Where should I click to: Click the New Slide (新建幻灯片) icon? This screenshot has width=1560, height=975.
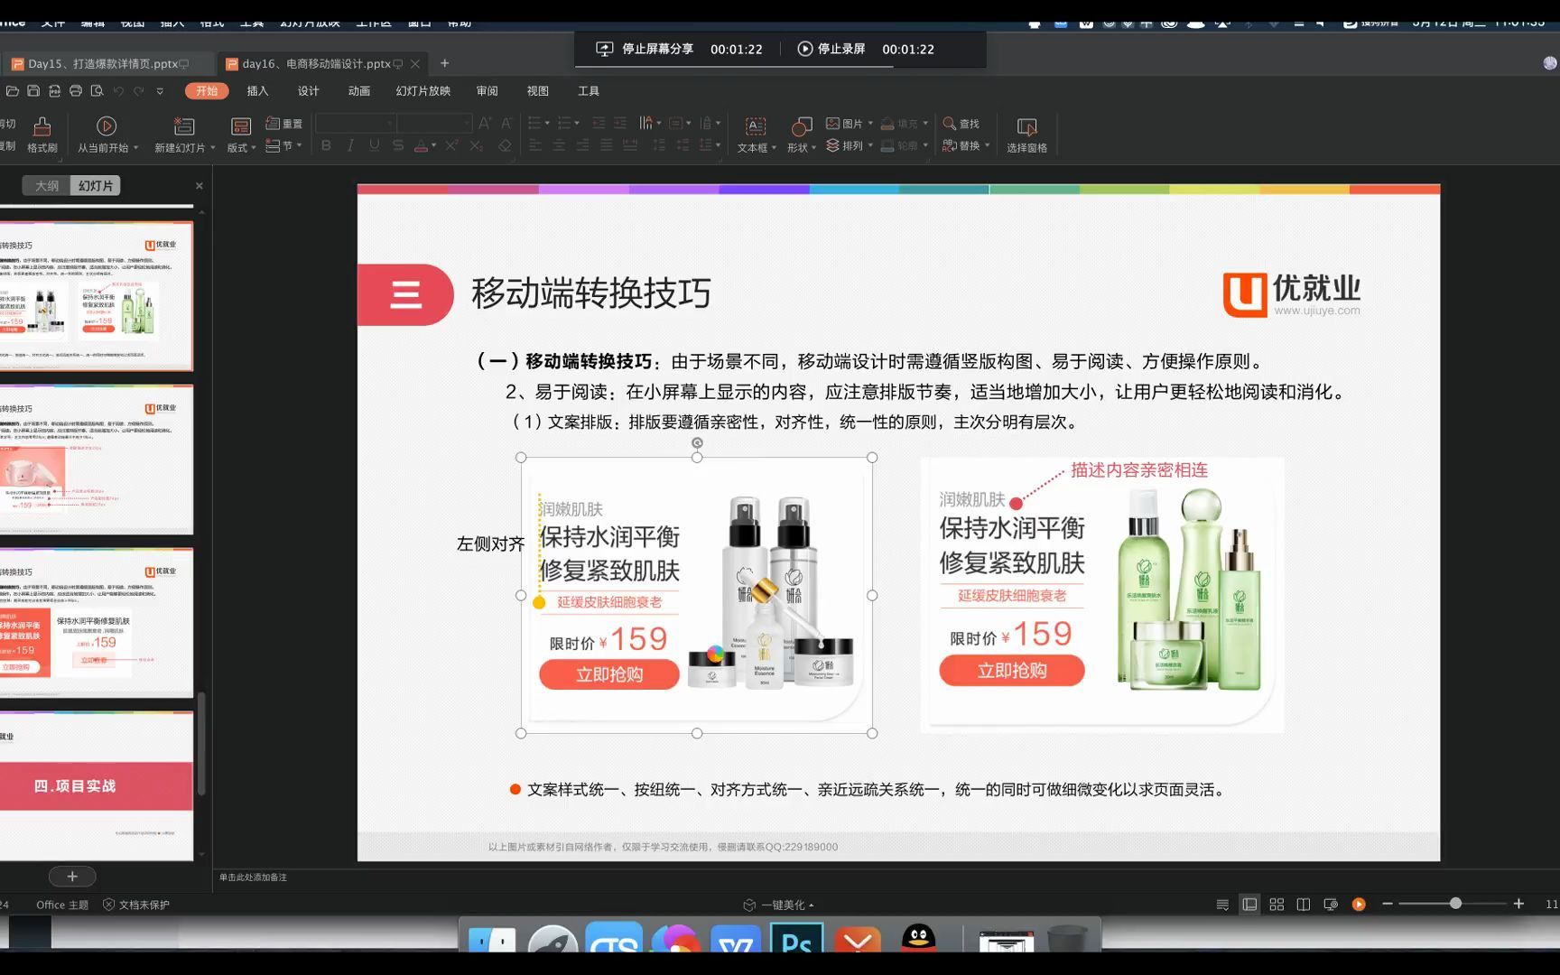click(x=184, y=125)
